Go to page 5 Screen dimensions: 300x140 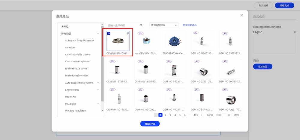(x=180, y=115)
